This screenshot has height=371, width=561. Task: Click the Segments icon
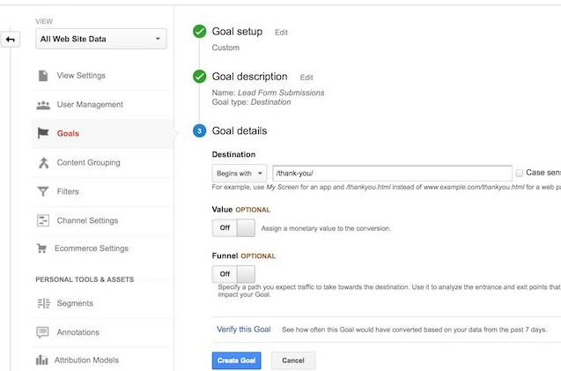[42, 303]
